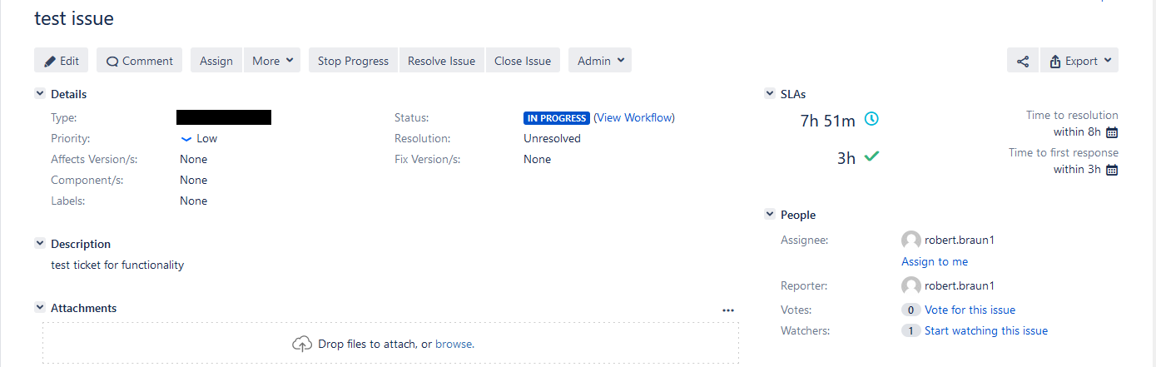Viewport: 1156px width, 367px height.
Task: Click Close Issue button
Action: pos(523,61)
